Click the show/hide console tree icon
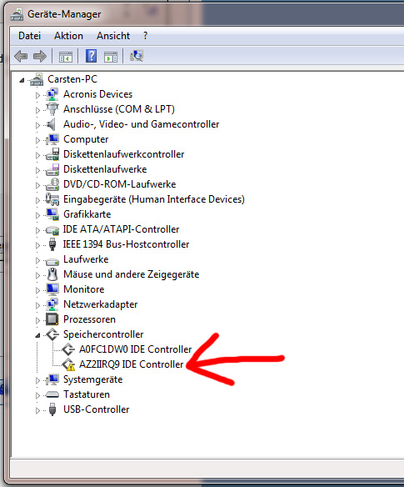404x487 pixels. [66, 57]
